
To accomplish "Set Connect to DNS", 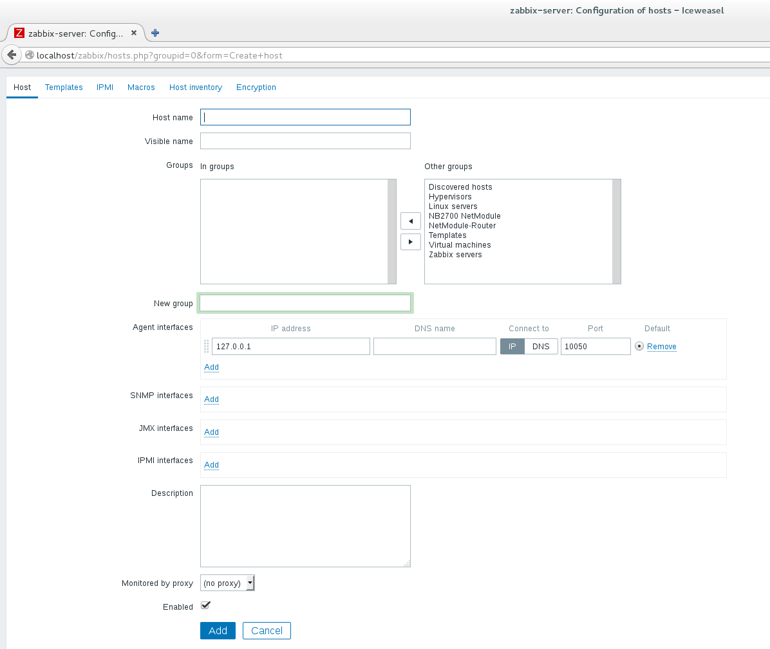I will click(541, 346).
